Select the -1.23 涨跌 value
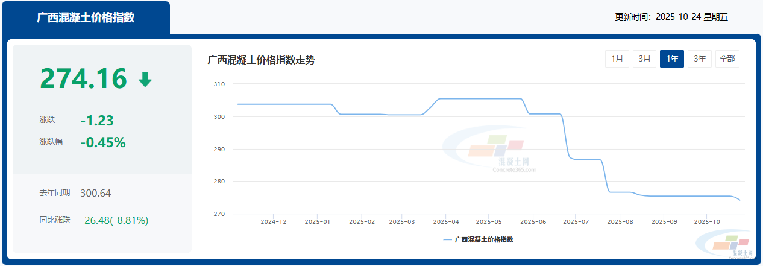Image resolution: width=763 pixels, height=266 pixels. point(97,121)
